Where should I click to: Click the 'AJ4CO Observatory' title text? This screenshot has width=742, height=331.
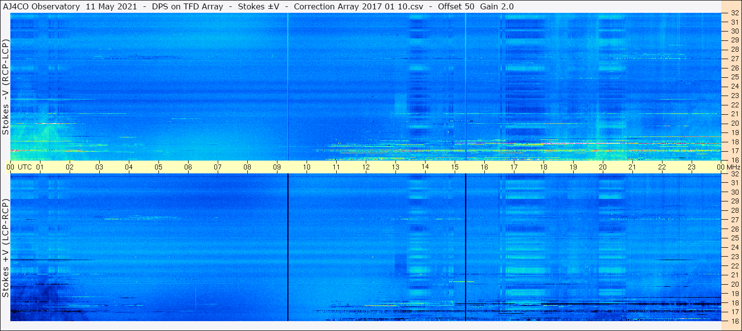[42, 6]
